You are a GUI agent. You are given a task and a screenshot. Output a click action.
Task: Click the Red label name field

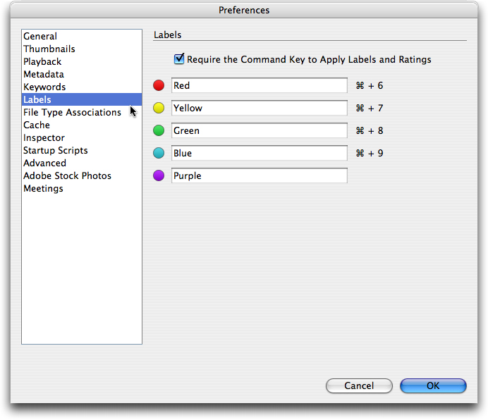pos(259,86)
